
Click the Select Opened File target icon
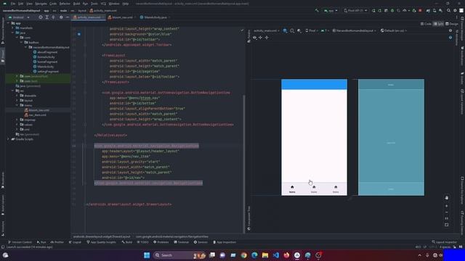click(x=41, y=17)
